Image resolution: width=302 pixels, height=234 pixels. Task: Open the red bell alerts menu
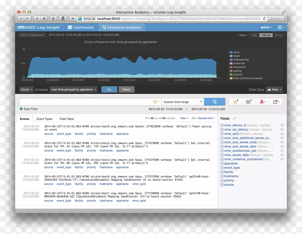[262, 102]
